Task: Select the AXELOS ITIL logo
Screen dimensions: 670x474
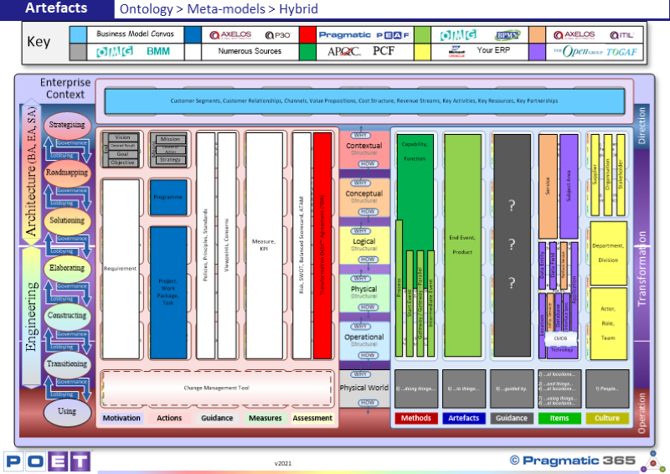Action: [x=595, y=34]
